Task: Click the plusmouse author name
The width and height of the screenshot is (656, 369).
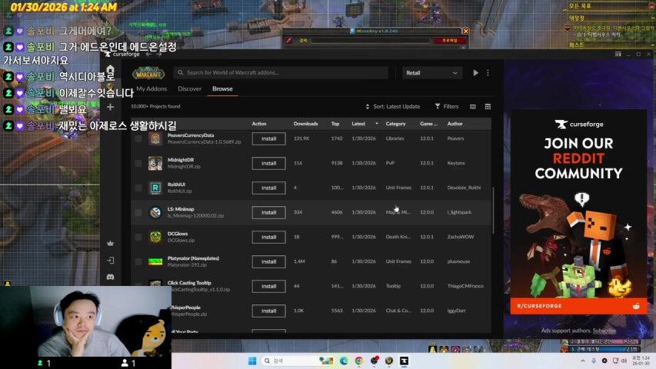Action: tap(458, 261)
